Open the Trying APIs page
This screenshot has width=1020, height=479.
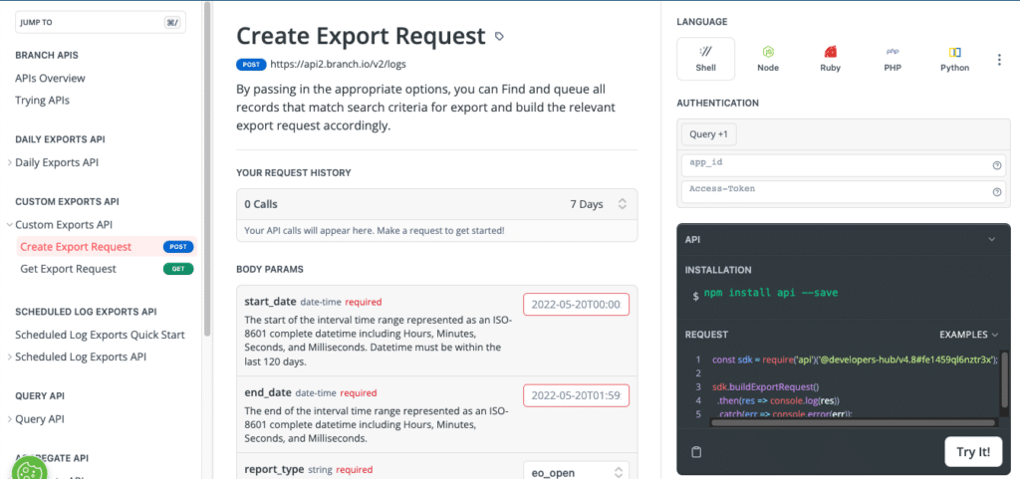click(x=42, y=101)
